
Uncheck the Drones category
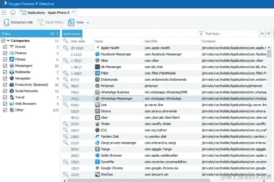point(5,47)
